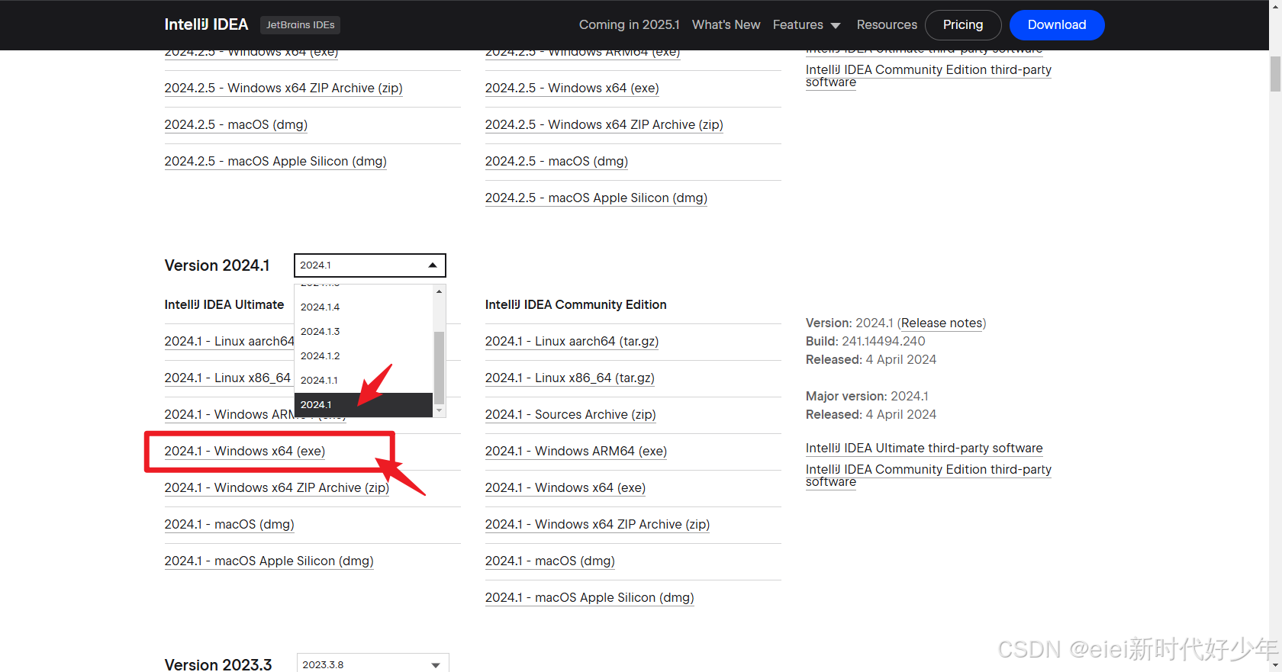Download Community 2024.1 Windows x64 (exe)
Screen dimensions: 1282x672
(565, 487)
